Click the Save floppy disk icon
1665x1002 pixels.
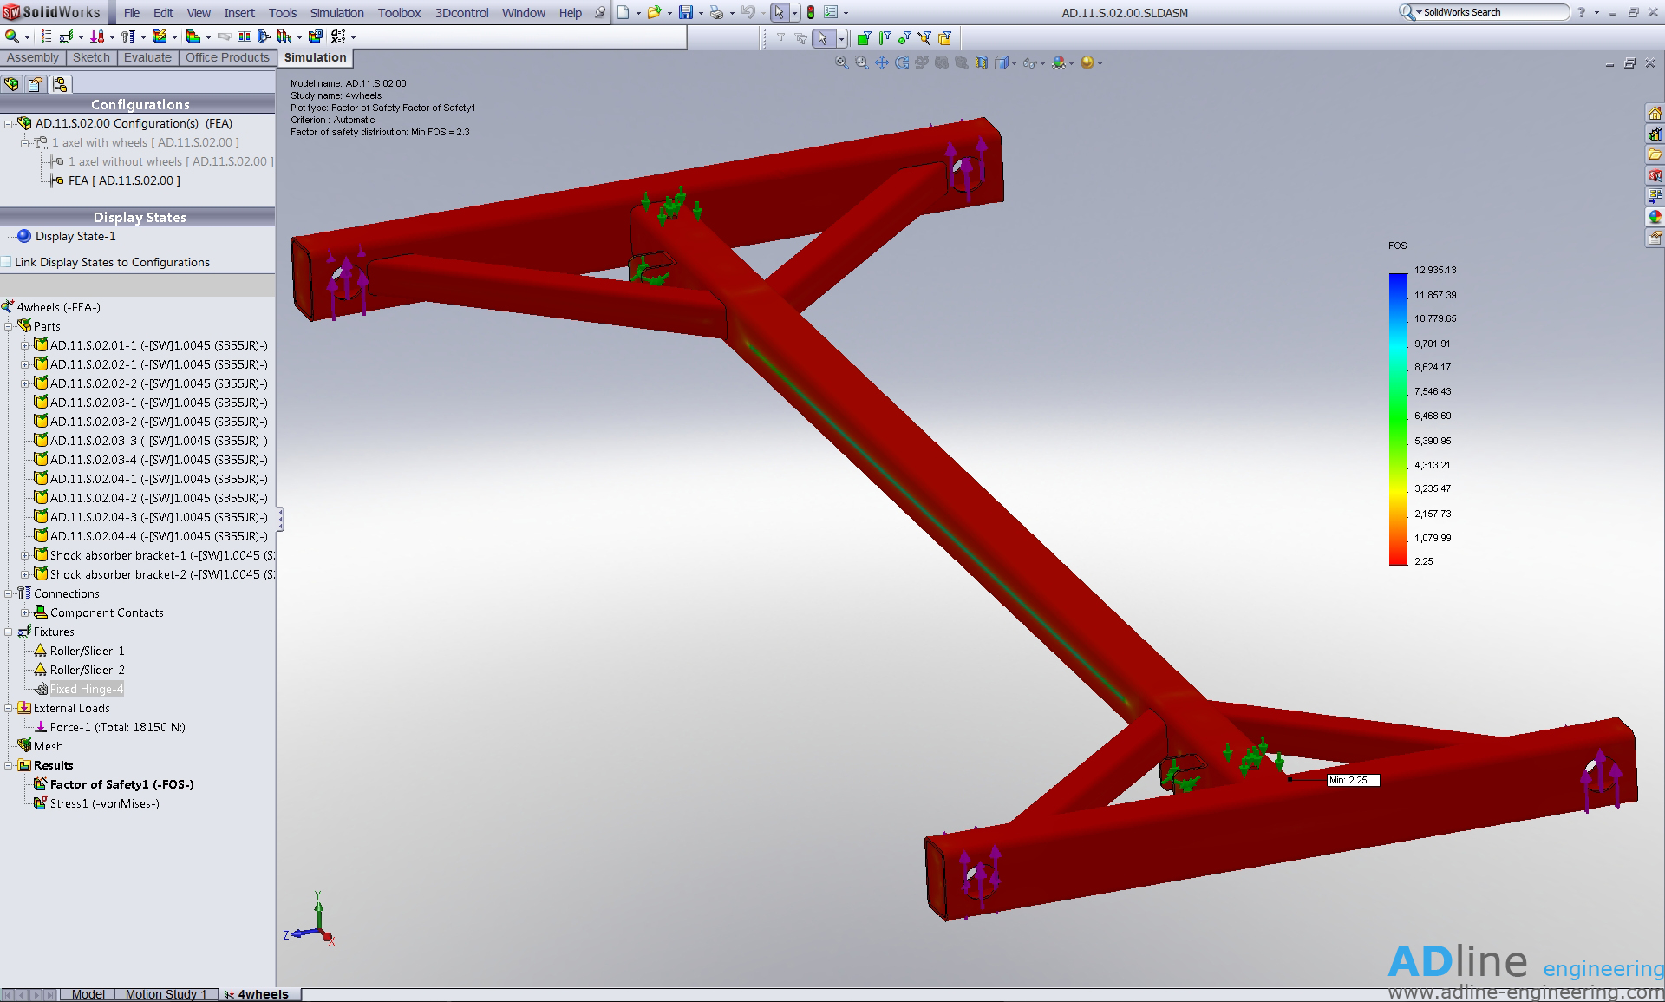(685, 12)
